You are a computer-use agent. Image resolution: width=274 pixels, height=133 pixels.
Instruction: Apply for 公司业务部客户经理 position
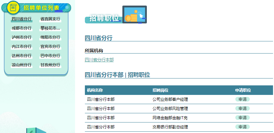pos(242,100)
